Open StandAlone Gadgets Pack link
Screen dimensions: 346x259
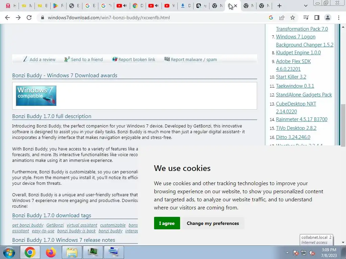[x=304, y=95]
